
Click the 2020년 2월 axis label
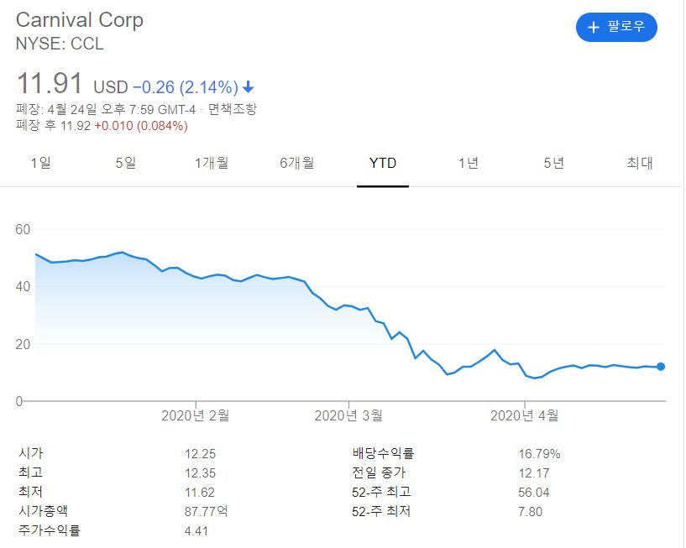(x=195, y=415)
